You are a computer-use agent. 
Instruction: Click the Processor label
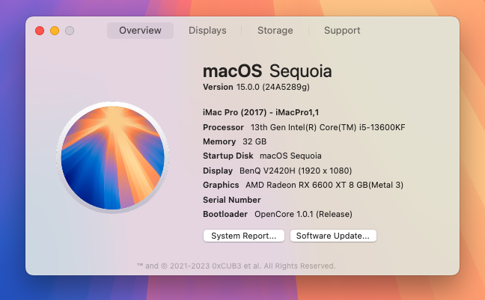tap(223, 127)
